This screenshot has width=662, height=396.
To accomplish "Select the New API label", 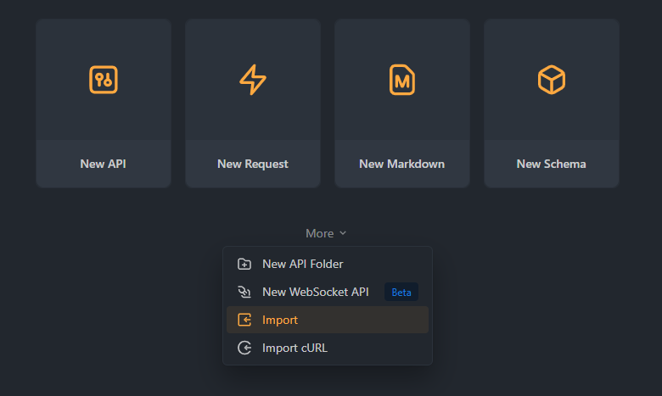I will pos(103,164).
